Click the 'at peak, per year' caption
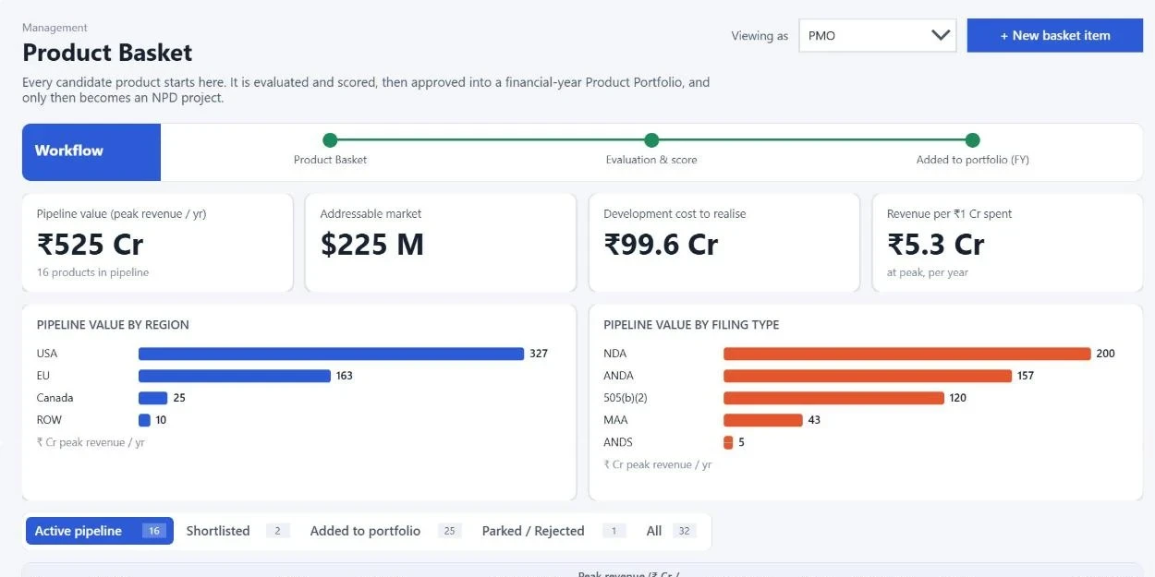Image resolution: width=1155 pixels, height=577 pixels. coord(928,272)
